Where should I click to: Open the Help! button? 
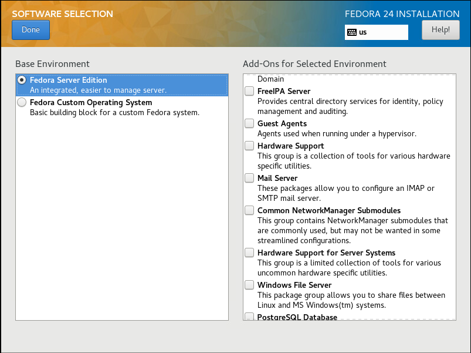pyautogui.click(x=440, y=30)
